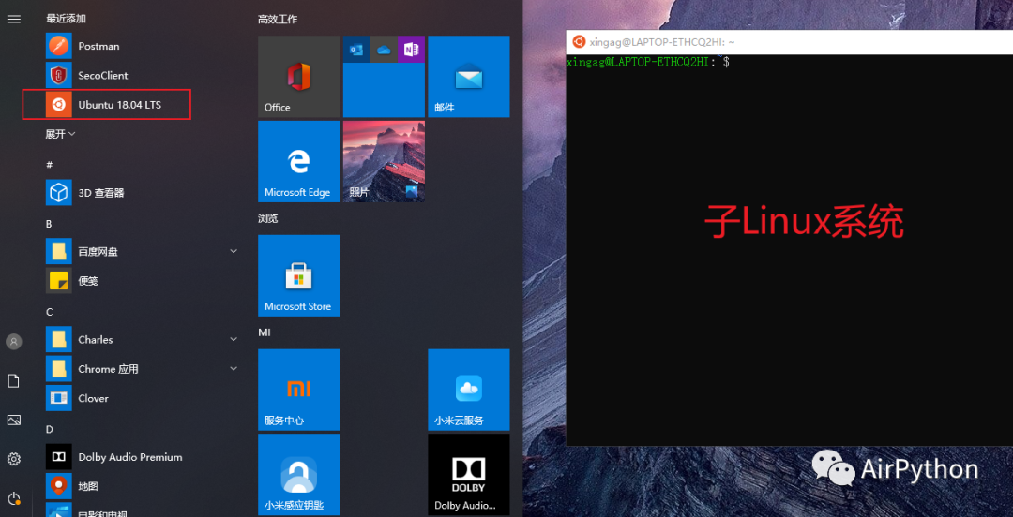1013x517 pixels.
Task: Open Dolby Audio tile
Action: (x=468, y=475)
